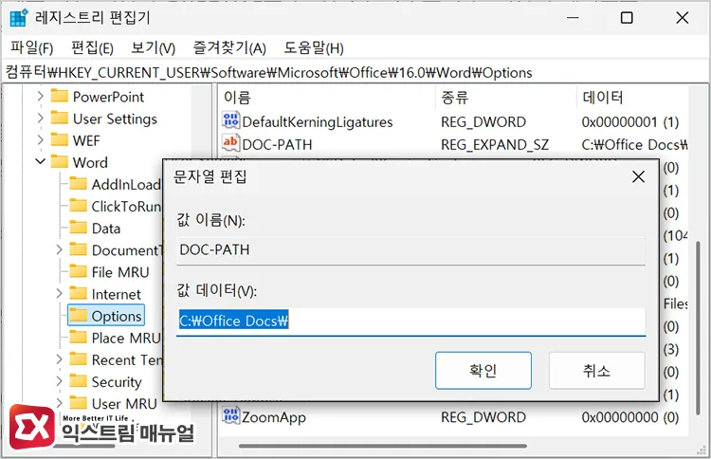
Task: Select the Place MRU folder icon
Action: point(78,338)
